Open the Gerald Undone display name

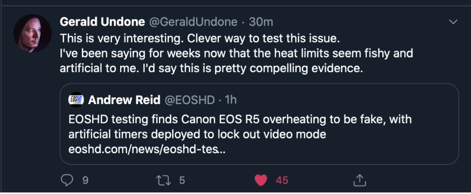pos(103,22)
